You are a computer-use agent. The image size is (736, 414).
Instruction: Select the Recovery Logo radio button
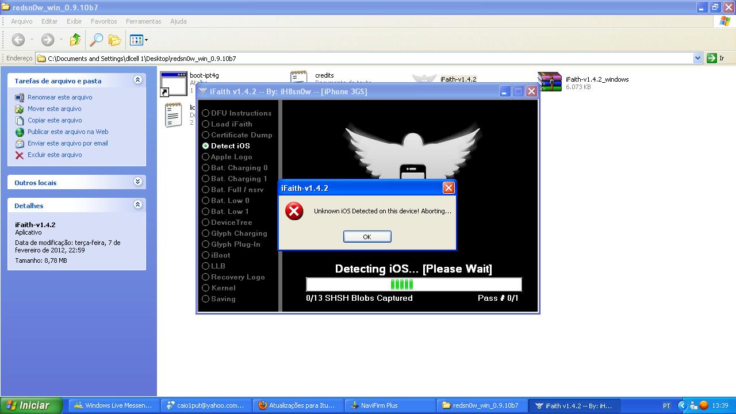[205, 277]
